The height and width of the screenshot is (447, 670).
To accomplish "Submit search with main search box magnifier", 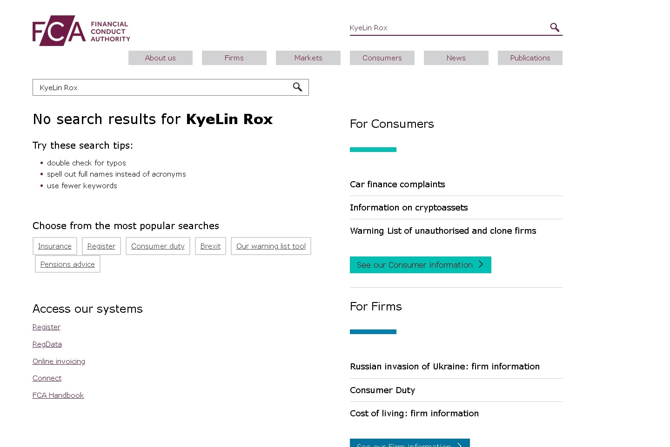I will [x=297, y=87].
